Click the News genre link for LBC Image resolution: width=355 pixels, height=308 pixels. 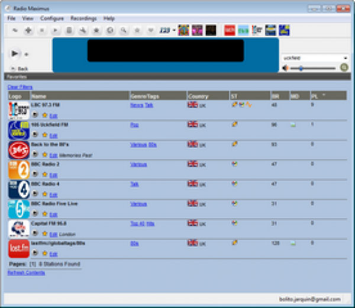pos(137,105)
